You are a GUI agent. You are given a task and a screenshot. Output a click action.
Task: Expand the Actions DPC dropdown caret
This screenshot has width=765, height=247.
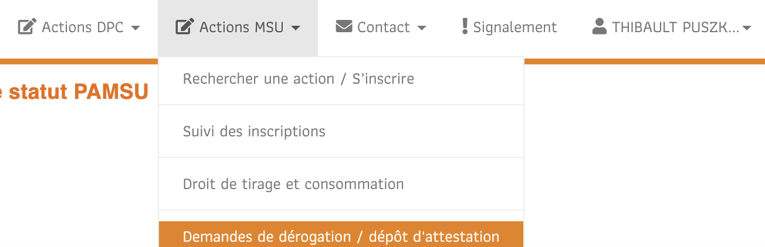[135, 28]
